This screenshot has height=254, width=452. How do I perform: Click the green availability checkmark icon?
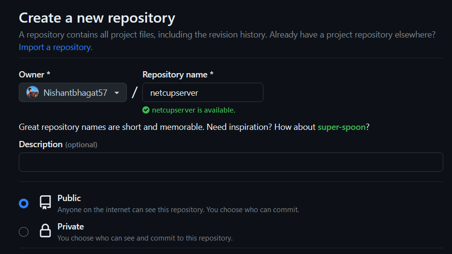pos(146,110)
